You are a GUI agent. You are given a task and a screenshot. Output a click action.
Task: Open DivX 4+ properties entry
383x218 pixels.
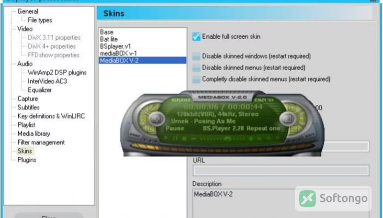coord(52,46)
